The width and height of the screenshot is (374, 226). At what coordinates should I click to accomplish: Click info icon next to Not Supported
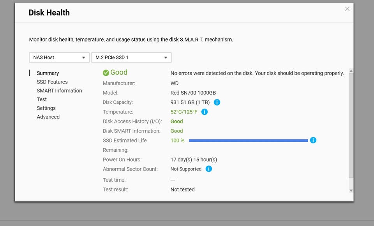[x=208, y=169]
